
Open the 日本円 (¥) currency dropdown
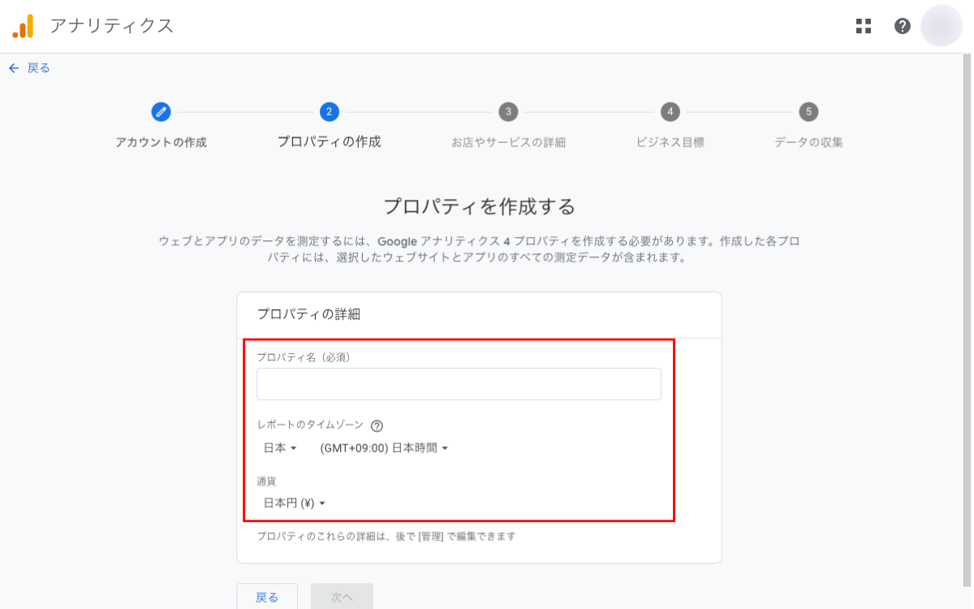tap(294, 503)
